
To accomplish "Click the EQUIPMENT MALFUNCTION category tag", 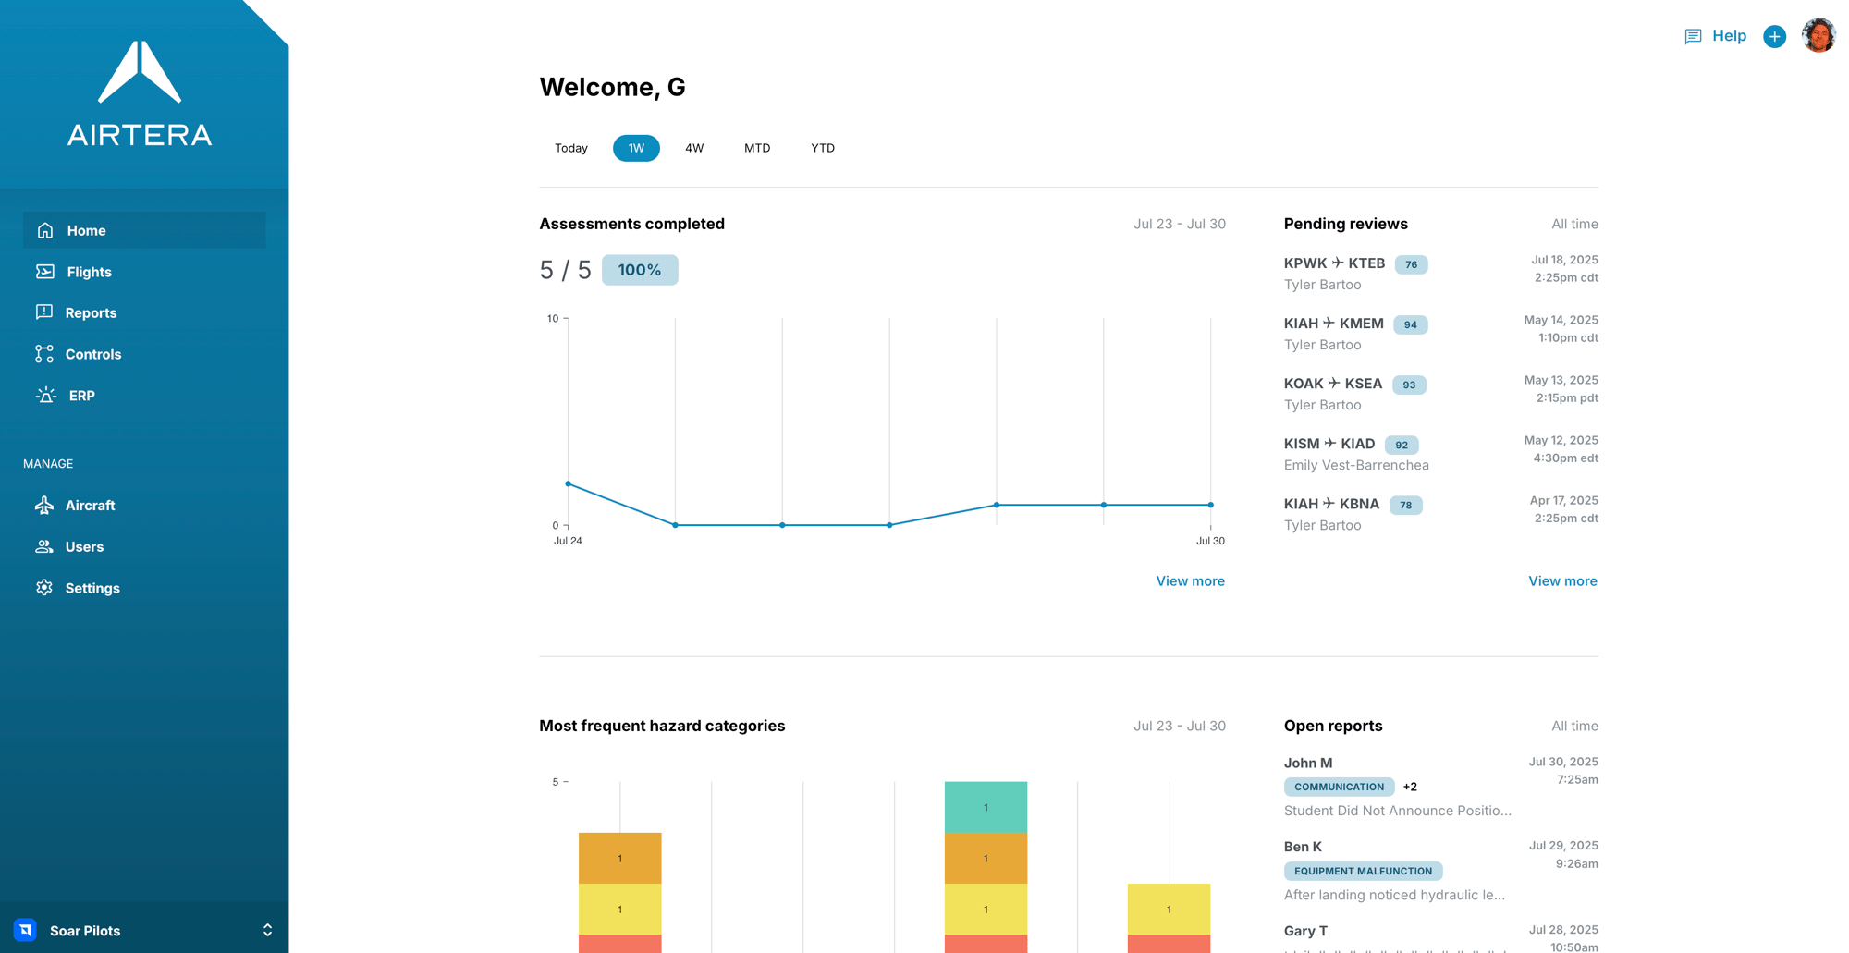I will (1363, 871).
